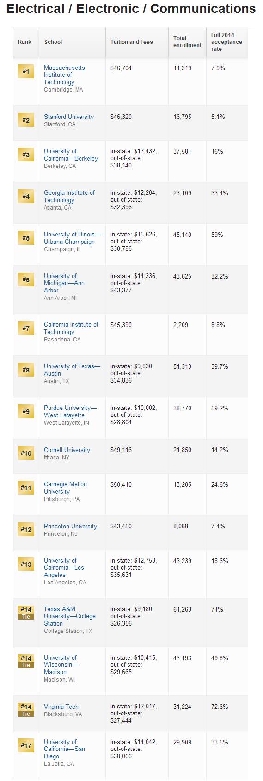
Task: Click the #1 rank badge
Action: (26, 72)
